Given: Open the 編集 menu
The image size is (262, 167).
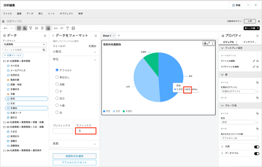Looking at the screenshot, I should (x=19, y=14).
